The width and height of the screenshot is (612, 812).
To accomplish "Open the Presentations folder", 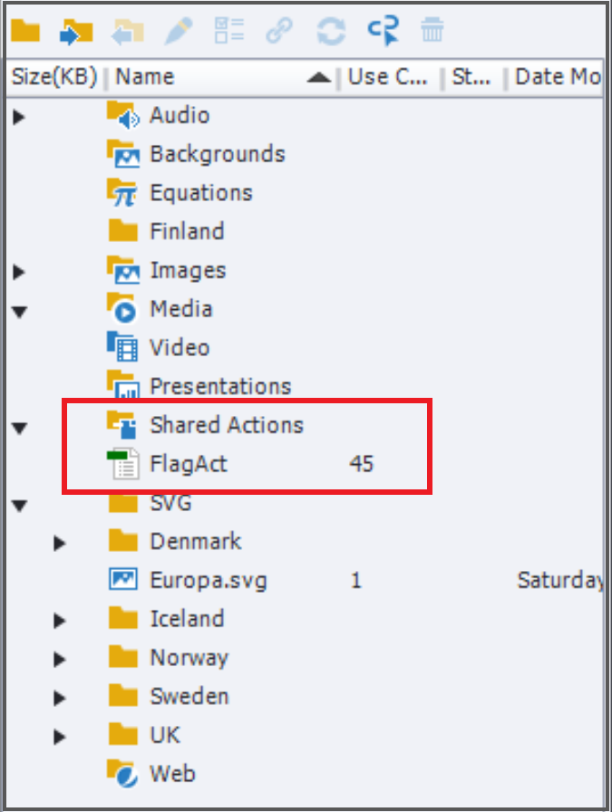I will tap(219, 386).
